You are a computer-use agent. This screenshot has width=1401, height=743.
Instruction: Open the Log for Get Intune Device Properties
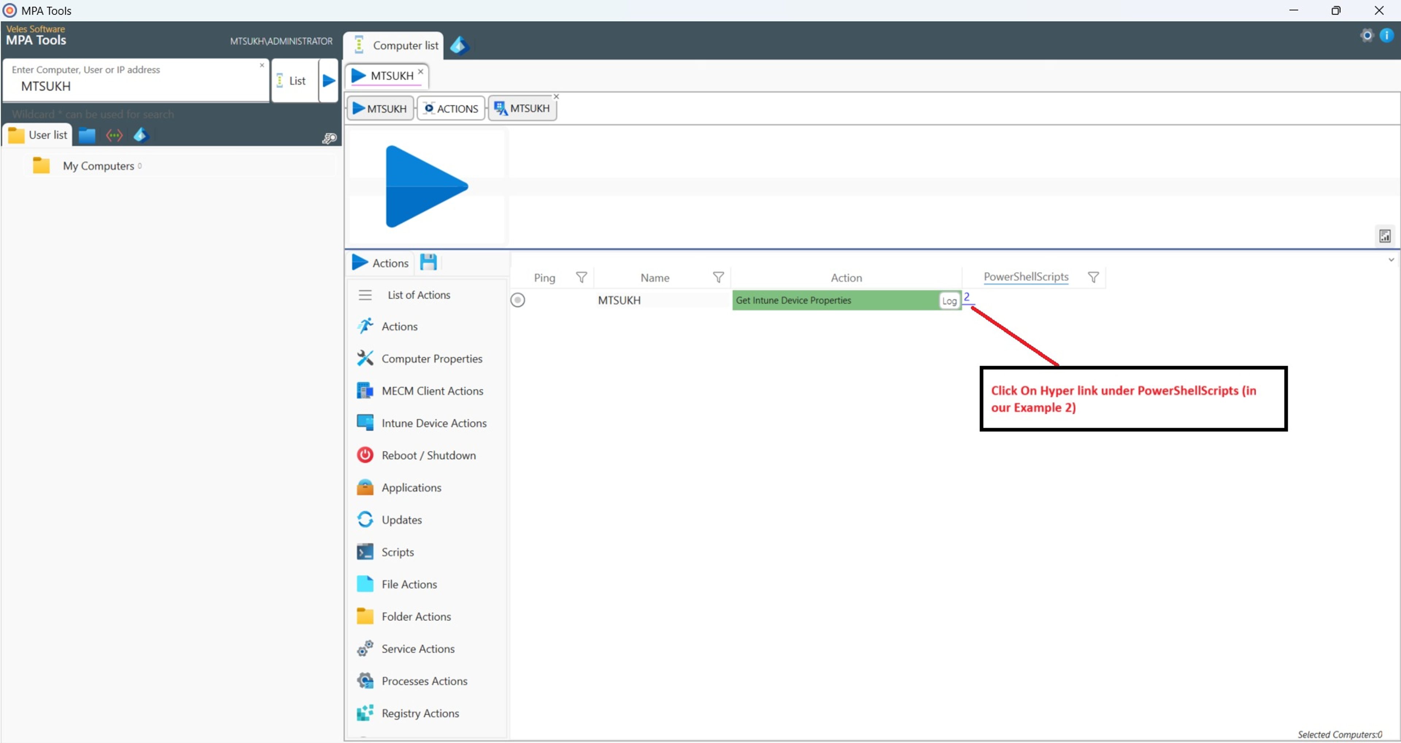(x=949, y=301)
